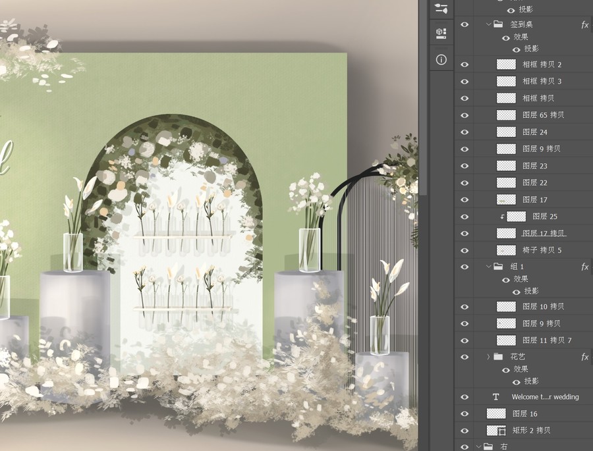Select the layer named 图层 65 拷贝
The width and height of the screenshot is (593, 451).
click(x=544, y=115)
